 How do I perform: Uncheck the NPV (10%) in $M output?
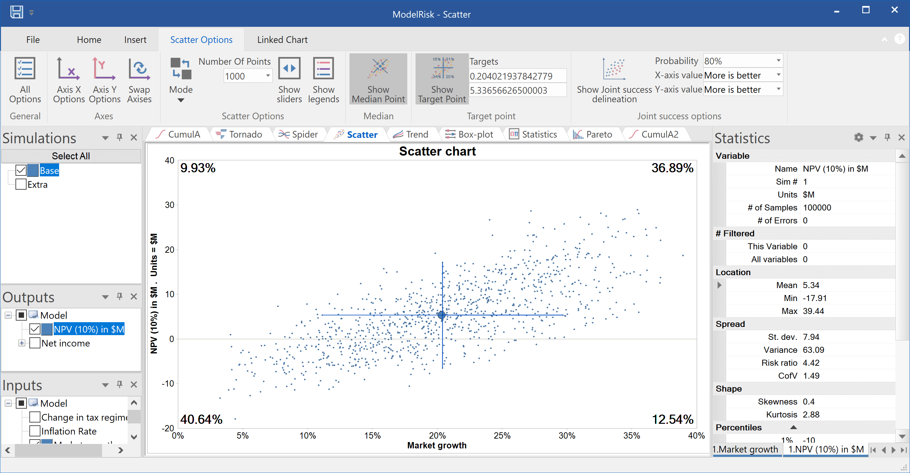point(34,329)
